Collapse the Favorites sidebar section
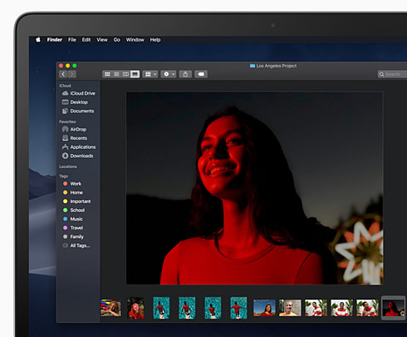Screen dimensions: 407x337 pos(67,121)
